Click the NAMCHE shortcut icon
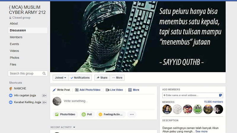Viewport: 237px width, 133px height. 11,88
